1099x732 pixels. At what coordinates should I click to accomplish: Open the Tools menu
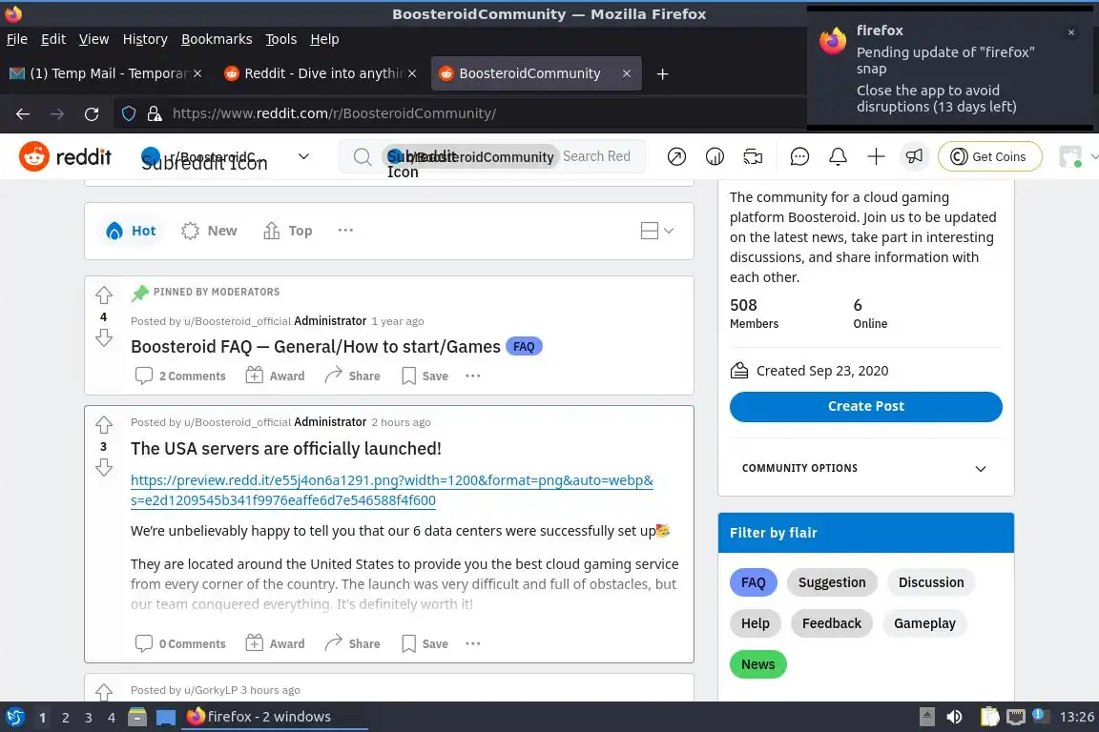281,39
